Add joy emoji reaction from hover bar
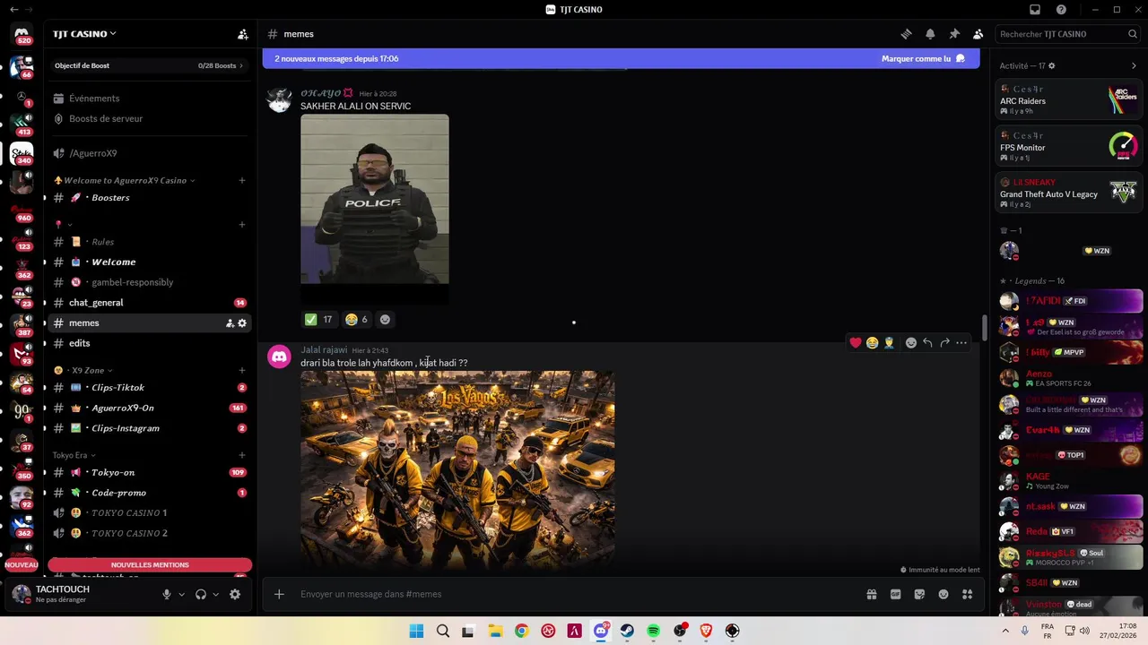Image resolution: width=1148 pixels, height=645 pixels. [x=872, y=342]
